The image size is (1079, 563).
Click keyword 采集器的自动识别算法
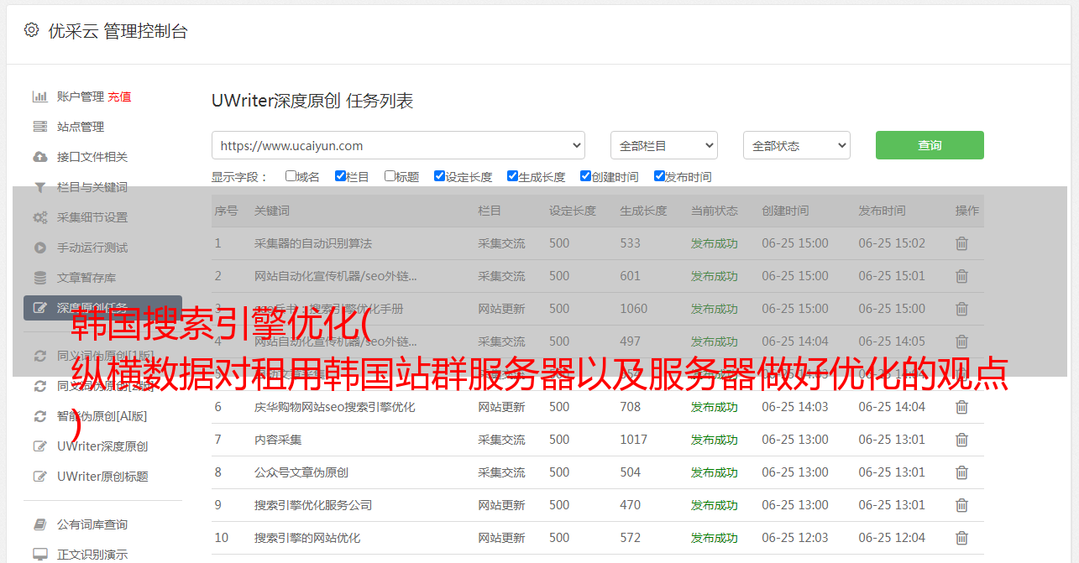click(313, 243)
